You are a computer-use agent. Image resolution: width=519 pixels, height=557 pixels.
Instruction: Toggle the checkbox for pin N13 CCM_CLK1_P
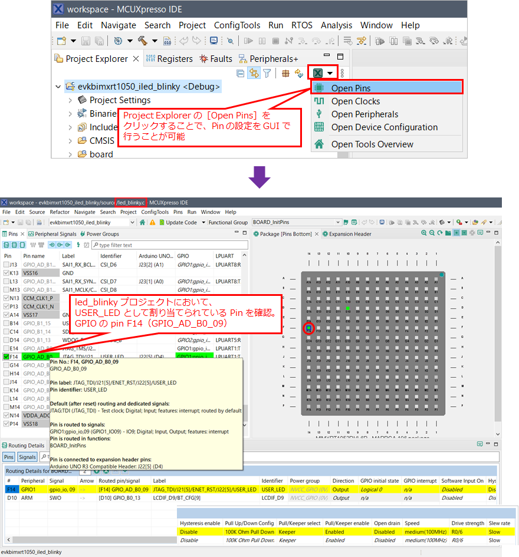point(6,298)
